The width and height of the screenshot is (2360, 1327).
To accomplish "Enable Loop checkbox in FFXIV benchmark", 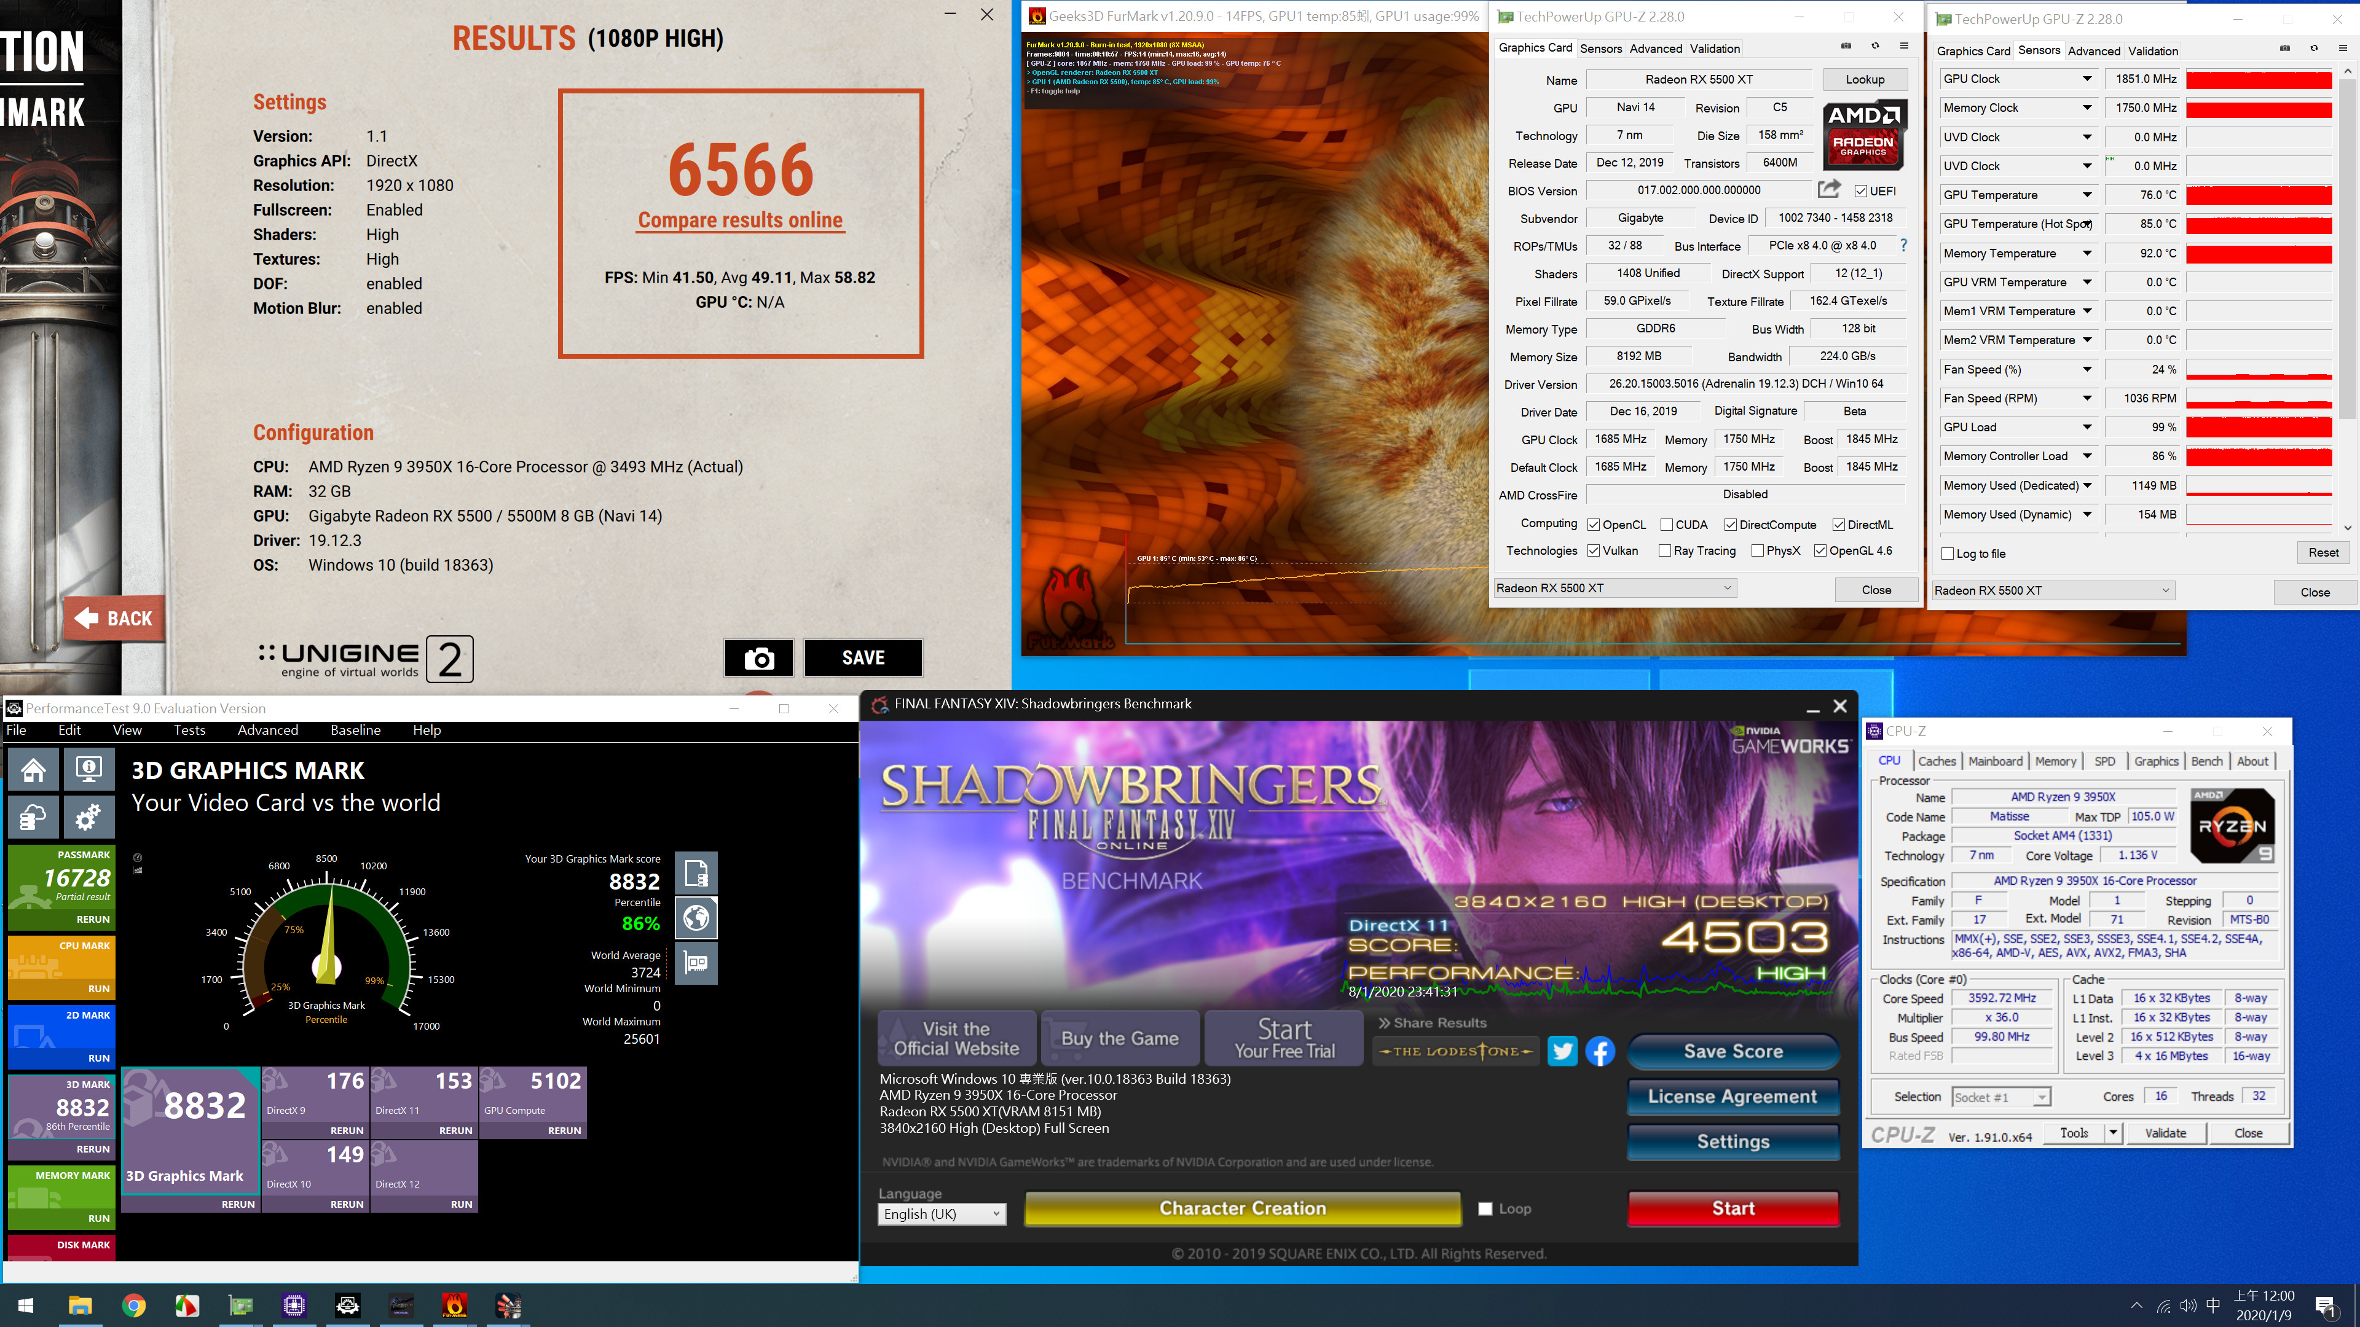I will 1485,1209.
